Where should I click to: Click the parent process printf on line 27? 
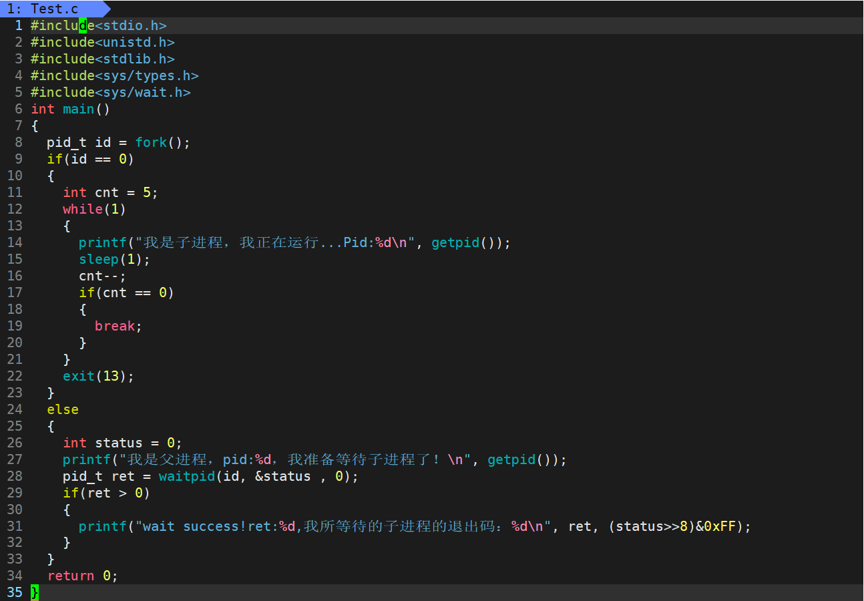tap(314, 459)
